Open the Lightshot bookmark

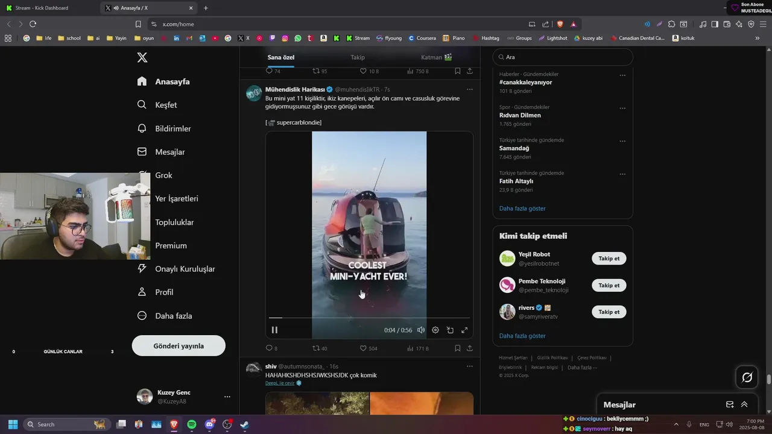pos(552,38)
